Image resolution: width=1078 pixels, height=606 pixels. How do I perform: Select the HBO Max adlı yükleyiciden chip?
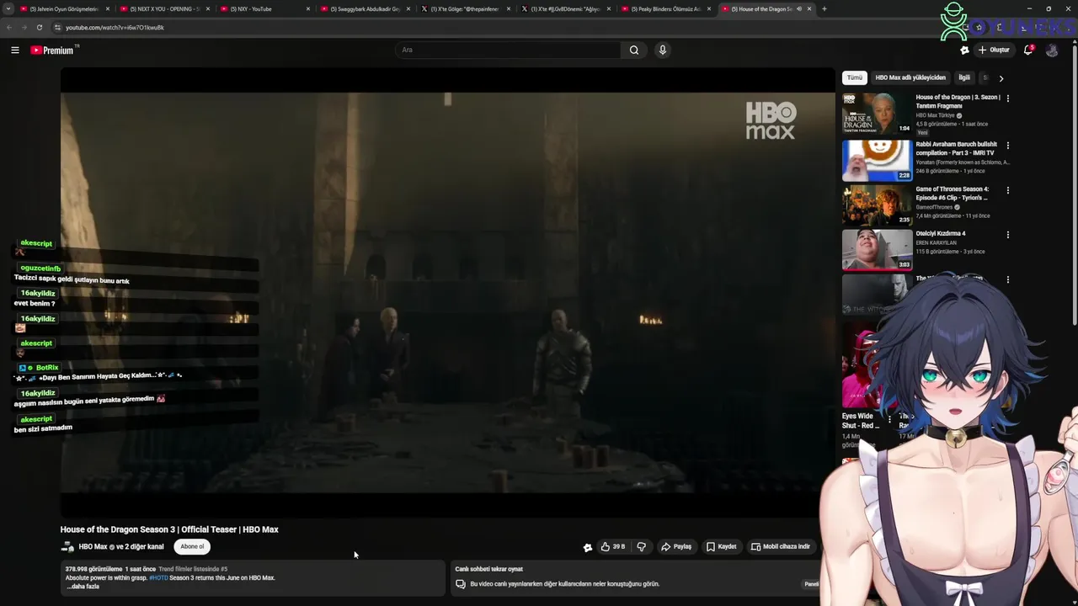(x=910, y=77)
